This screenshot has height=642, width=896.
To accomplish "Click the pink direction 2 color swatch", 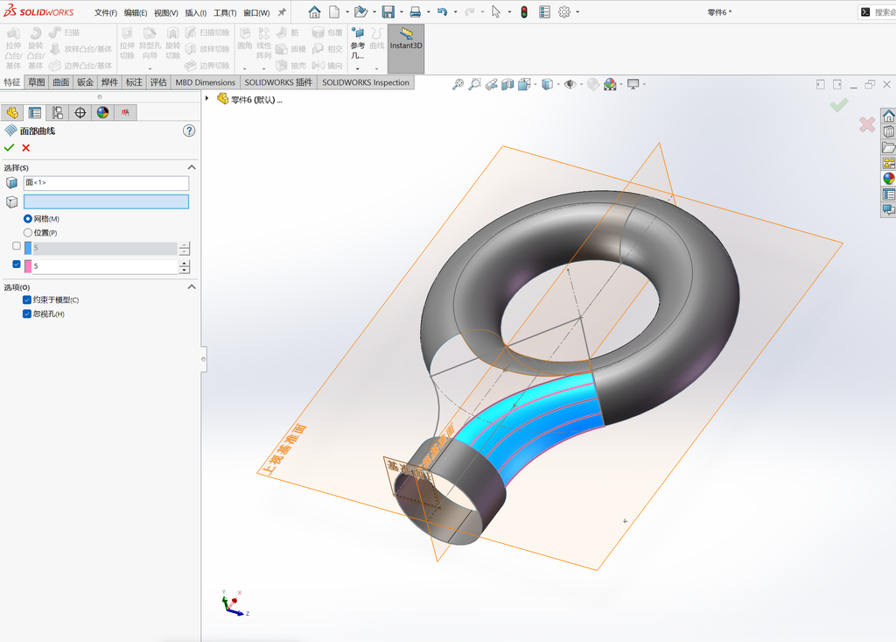I will (x=28, y=266).
